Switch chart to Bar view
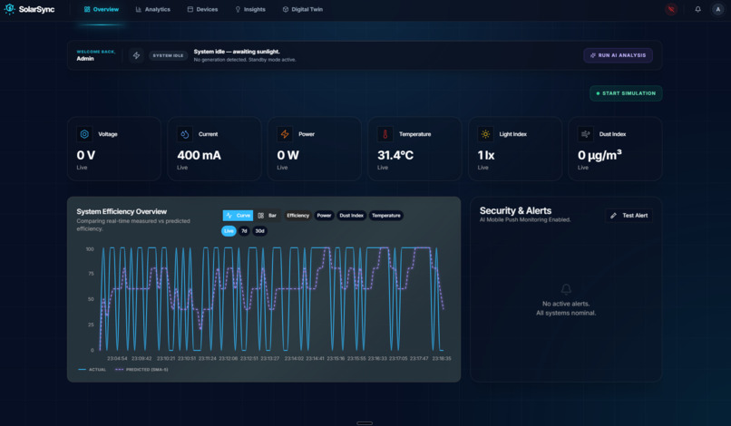 pyautogui.click(x=268, y=216)
